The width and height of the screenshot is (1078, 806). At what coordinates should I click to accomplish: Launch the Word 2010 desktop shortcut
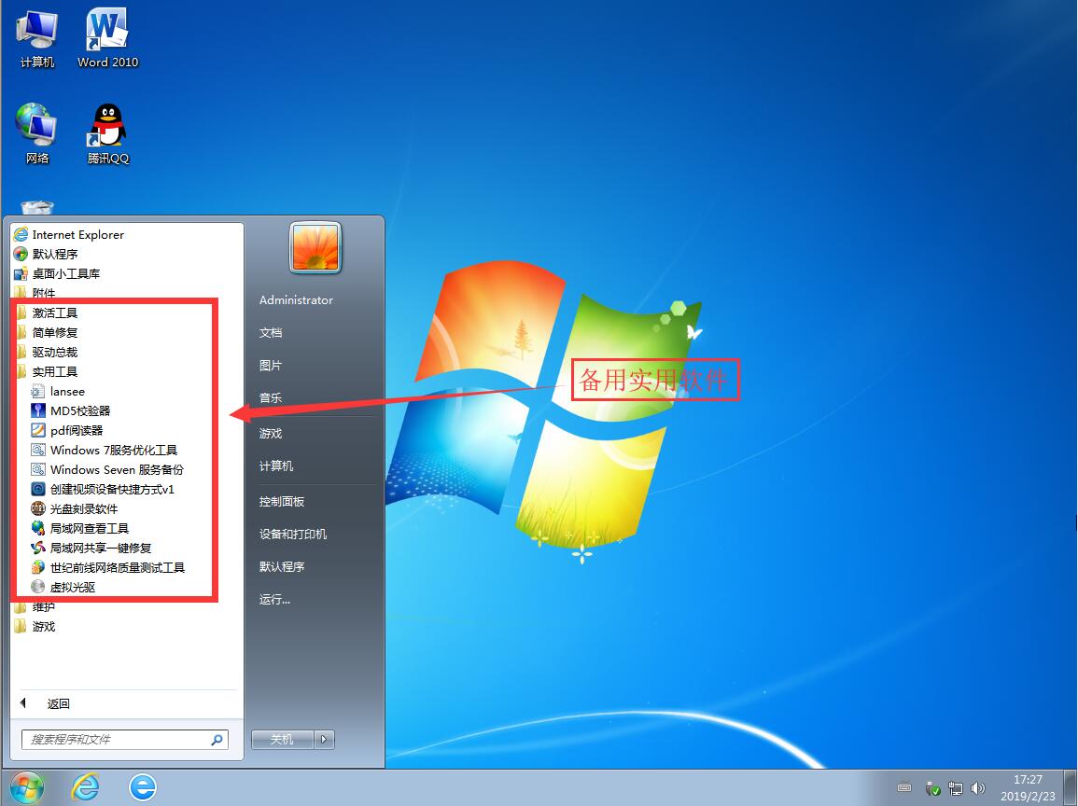coord(107,39)
